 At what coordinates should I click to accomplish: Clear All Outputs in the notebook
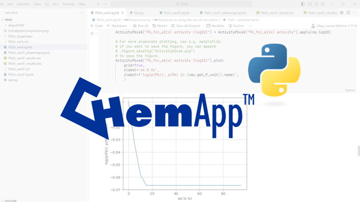point(186,26)
